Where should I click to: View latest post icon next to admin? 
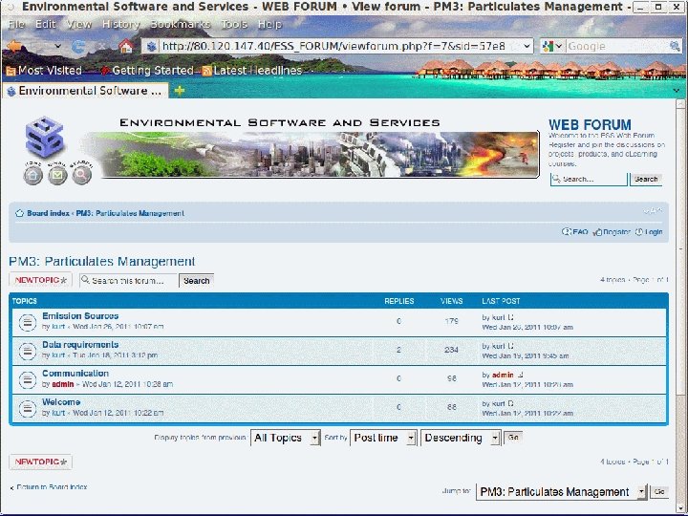click(x=520, y=375)
